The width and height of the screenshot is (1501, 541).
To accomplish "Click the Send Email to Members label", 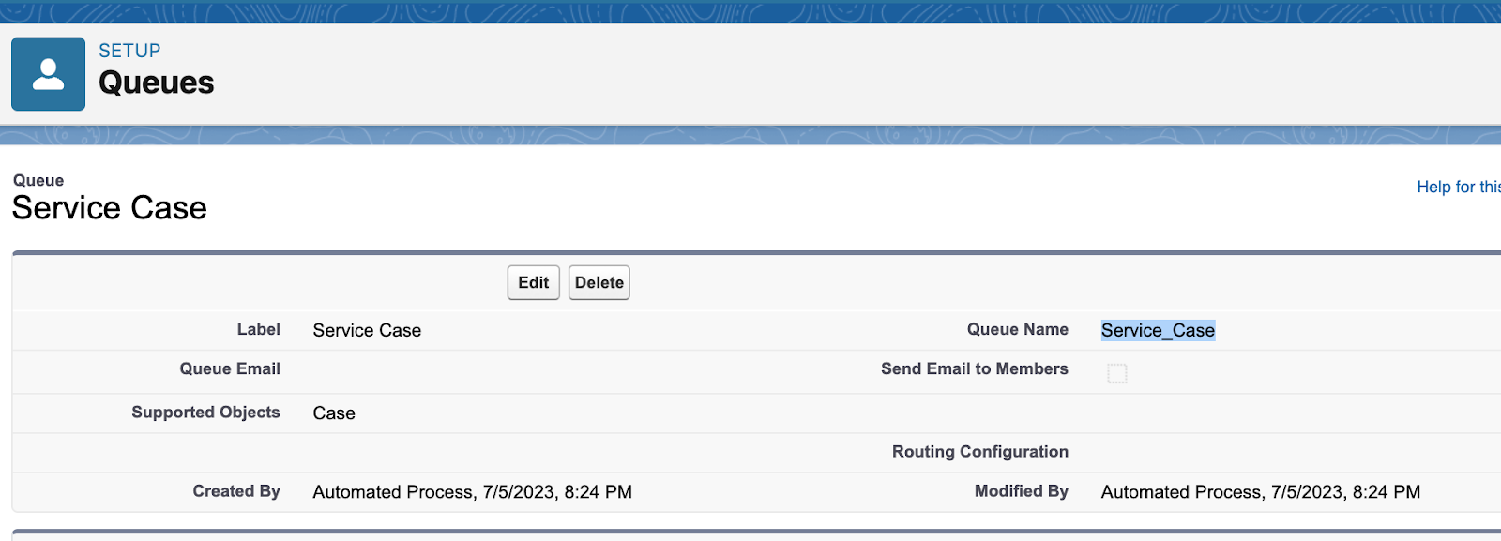I will tap(974, 369).
